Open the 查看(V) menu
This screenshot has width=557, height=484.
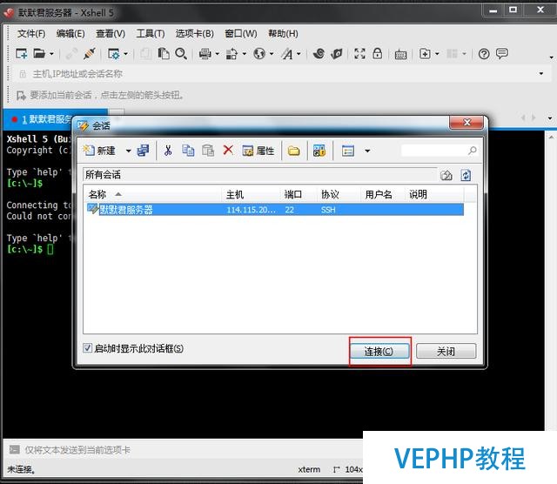pyautogui.click(x=111, y=33)
